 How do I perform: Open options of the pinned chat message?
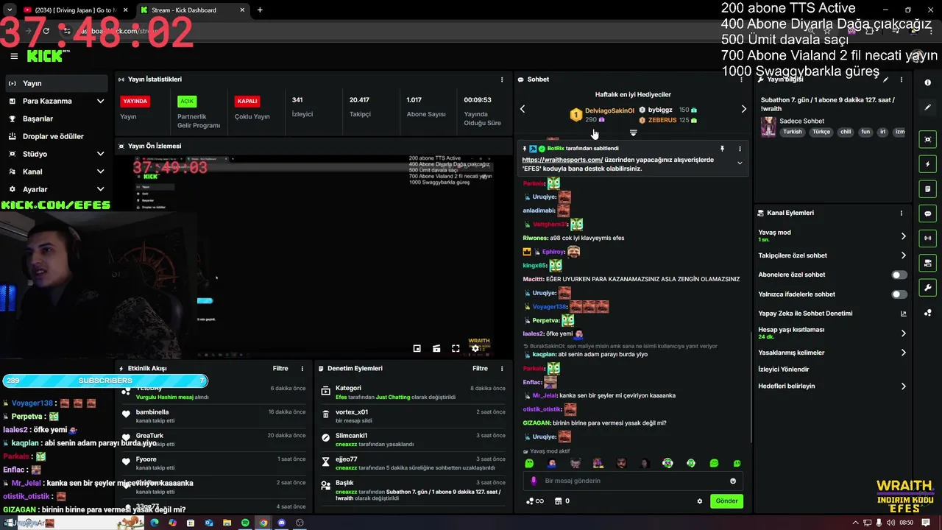point(740,149)
